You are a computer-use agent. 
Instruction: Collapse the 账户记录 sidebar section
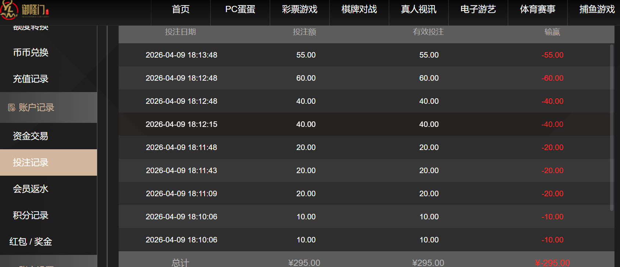(37, 107)
